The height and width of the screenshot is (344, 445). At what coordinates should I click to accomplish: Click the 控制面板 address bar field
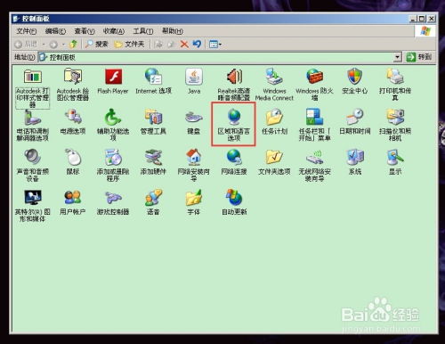(220, 57)
